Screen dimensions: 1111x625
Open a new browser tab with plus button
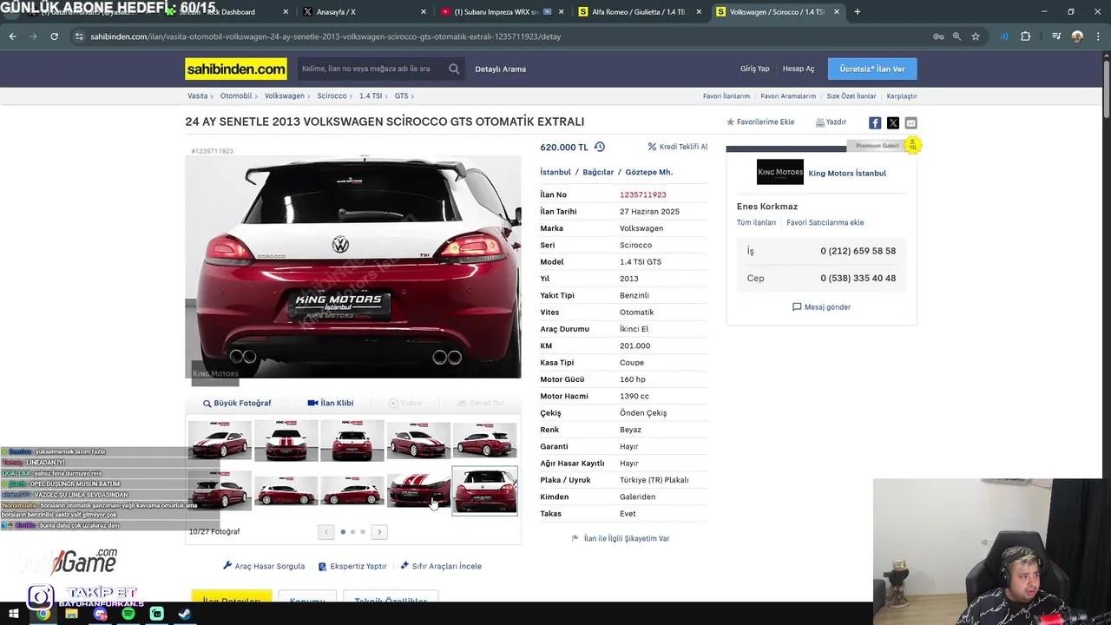[858, 12]
